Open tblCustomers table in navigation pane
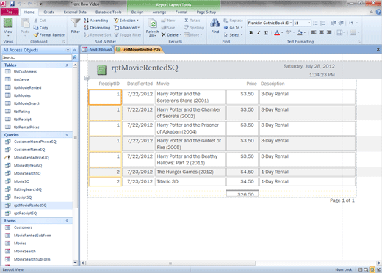Image resolution: width=382 pixels, height=273 pixels. pyautogui.click(x=25, y=72)
